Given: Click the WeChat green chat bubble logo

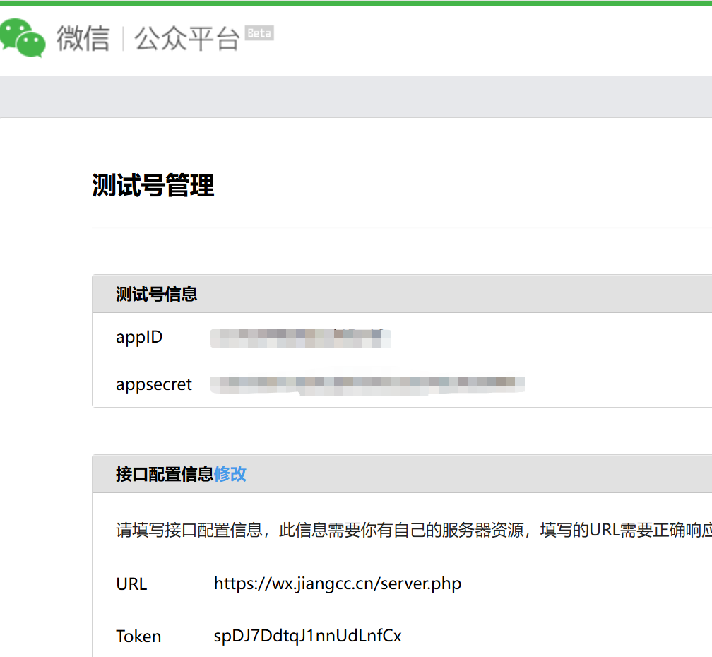Looking at the screenshot, I should (23, 37).
